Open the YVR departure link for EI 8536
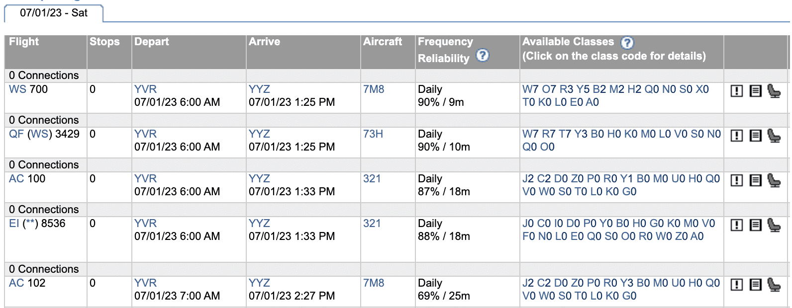 tap(145, 224)
